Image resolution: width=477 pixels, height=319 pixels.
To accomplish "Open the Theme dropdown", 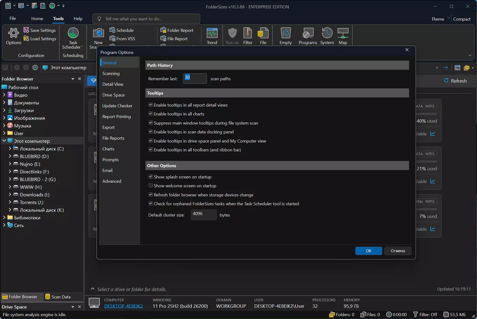I will (x=440, y=19).
